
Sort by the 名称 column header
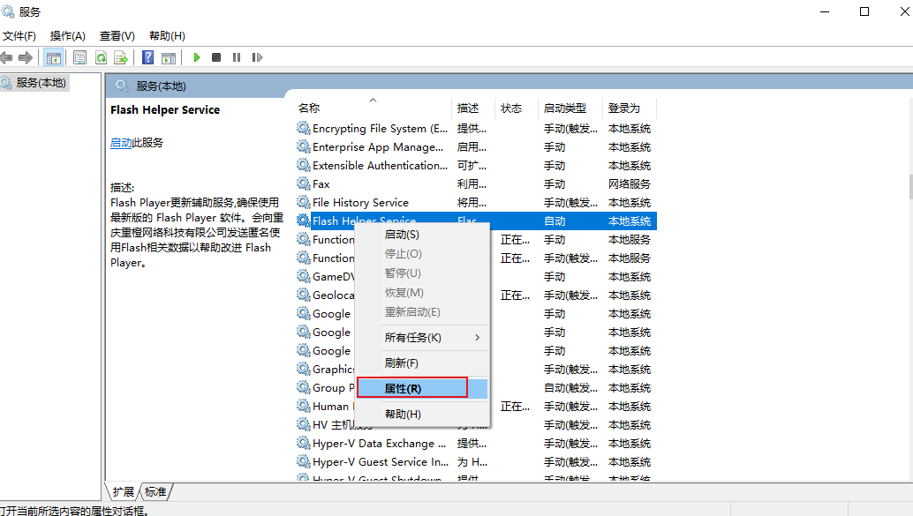pyautogui.click(x=373, y=108)
